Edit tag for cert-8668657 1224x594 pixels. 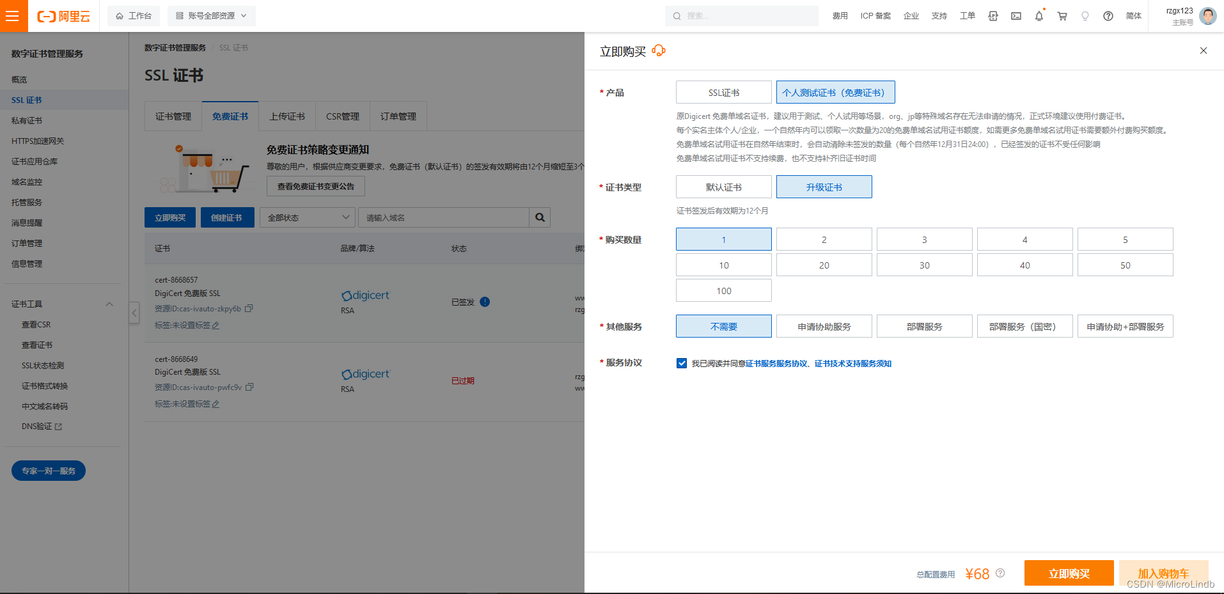point(216,325)
